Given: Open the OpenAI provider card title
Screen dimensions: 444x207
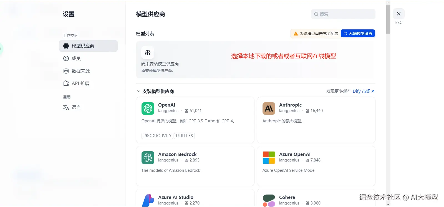Looking at the screenshot, I should (167, 105).
